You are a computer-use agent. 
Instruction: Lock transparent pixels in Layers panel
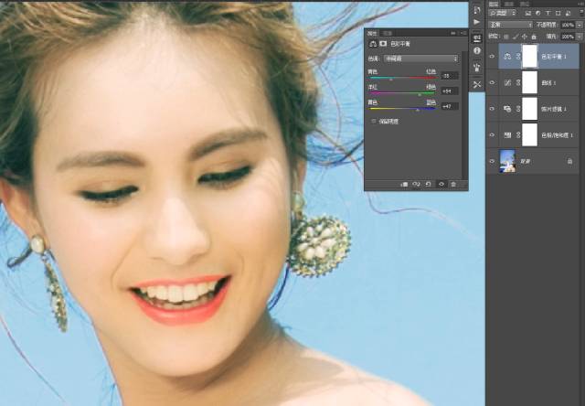[505, 37]
